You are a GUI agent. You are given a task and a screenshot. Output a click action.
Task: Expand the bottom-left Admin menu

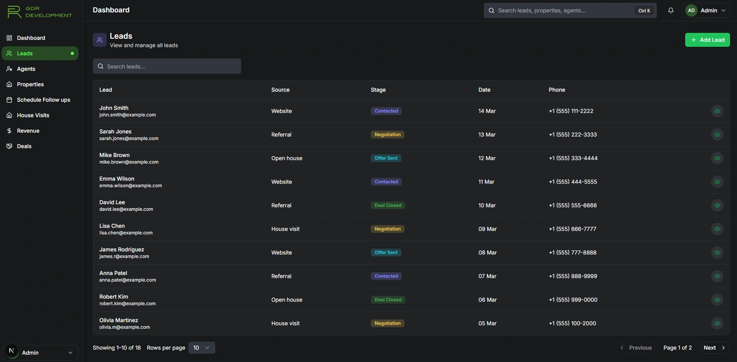coord(39,352)
